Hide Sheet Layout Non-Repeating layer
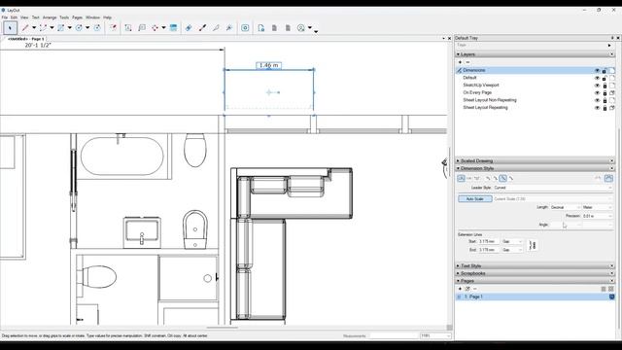 pyautogui.click(x=597, y=100)
